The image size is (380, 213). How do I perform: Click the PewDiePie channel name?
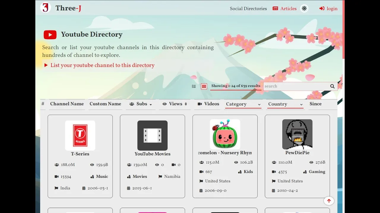[x=297, y=153]
